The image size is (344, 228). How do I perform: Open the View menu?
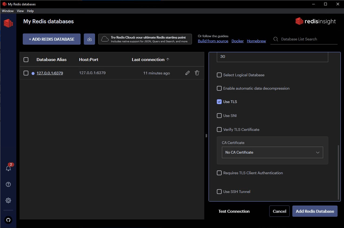pos(20,11)
